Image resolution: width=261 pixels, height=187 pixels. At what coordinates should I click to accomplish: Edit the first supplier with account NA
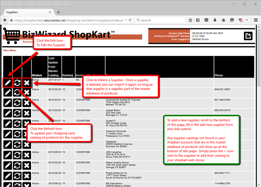(x=8, y=83)
